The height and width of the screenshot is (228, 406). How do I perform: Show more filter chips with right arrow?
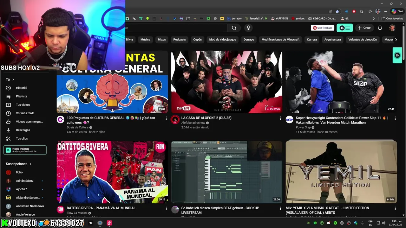click(396, 40)
